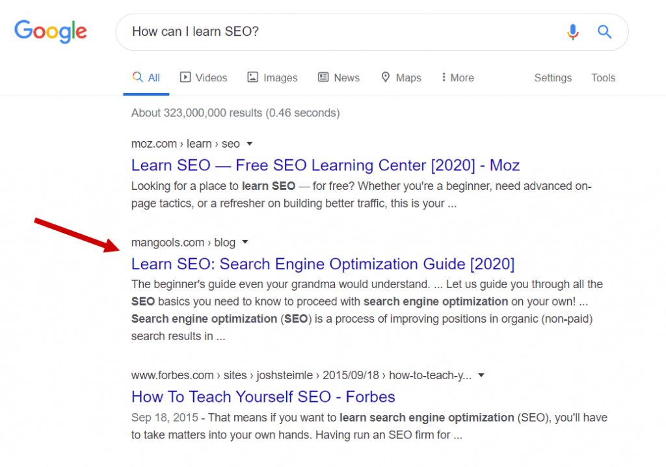Expand the arrow next to the Forbes breadcrumb
The height and width of the screenshot is (467, 666).
point(481,375)
